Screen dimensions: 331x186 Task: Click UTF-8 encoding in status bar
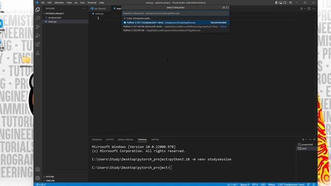coord(255,184)
